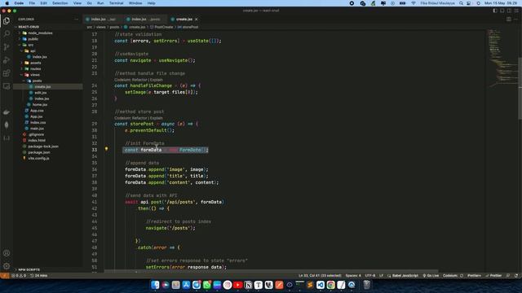Image resolution: width=522 pixels, height=293 pixels.
Task: Click the horizontal scrollbar below the code
Action: [x=272, y=271]
